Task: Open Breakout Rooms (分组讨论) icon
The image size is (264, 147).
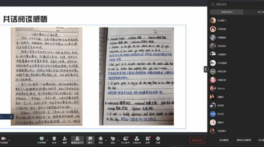Action: pyautogui.click(x=137, y=139)
